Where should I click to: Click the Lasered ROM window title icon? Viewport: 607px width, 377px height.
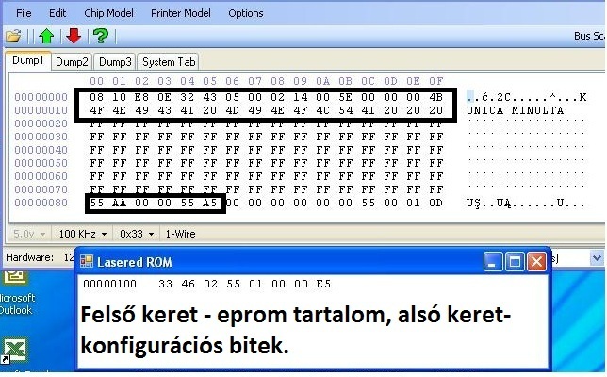click(x=88, y=261)
